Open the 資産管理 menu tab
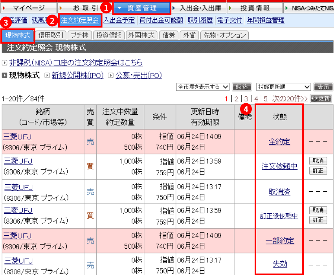 (142, 8)
